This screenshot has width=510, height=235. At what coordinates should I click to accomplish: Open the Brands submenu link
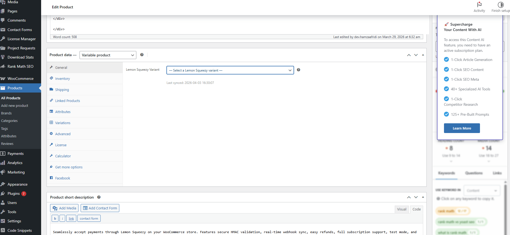(6, 113)
